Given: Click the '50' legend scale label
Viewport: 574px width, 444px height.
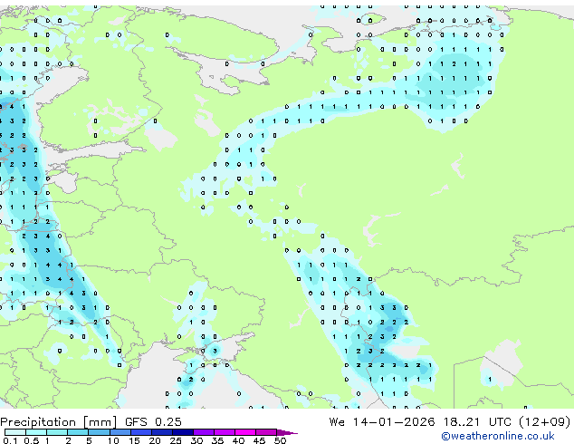Looking at the screenshot, I should click(x=281, y=440).
